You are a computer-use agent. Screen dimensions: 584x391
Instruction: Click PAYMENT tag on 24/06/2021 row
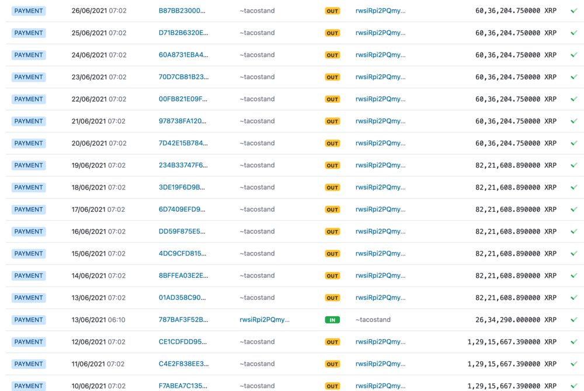29,55
